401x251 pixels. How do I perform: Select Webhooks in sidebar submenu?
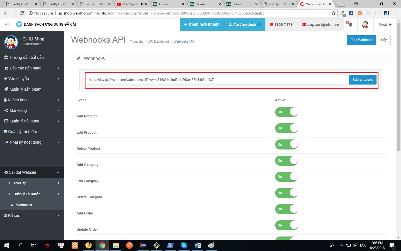coord(24,205)
